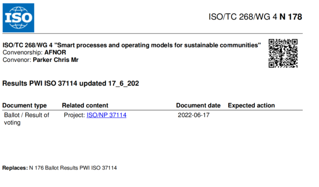Click the Project: label before the link
This screenshot has width=319, height=187.
pos(74,115)
